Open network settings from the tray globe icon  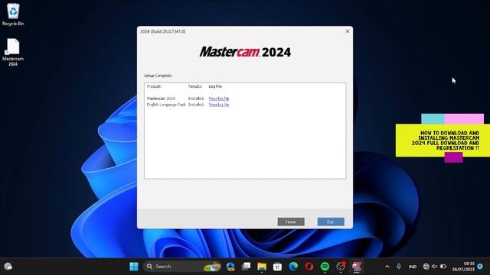[426, 267]
